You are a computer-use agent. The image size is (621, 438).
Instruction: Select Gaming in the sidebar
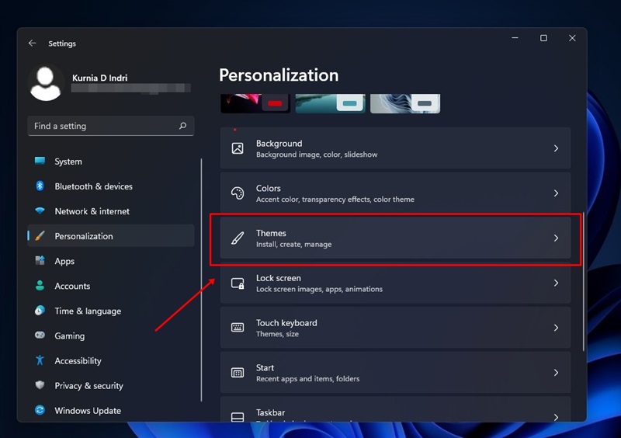pyautogui.click(x=111, y=335)
